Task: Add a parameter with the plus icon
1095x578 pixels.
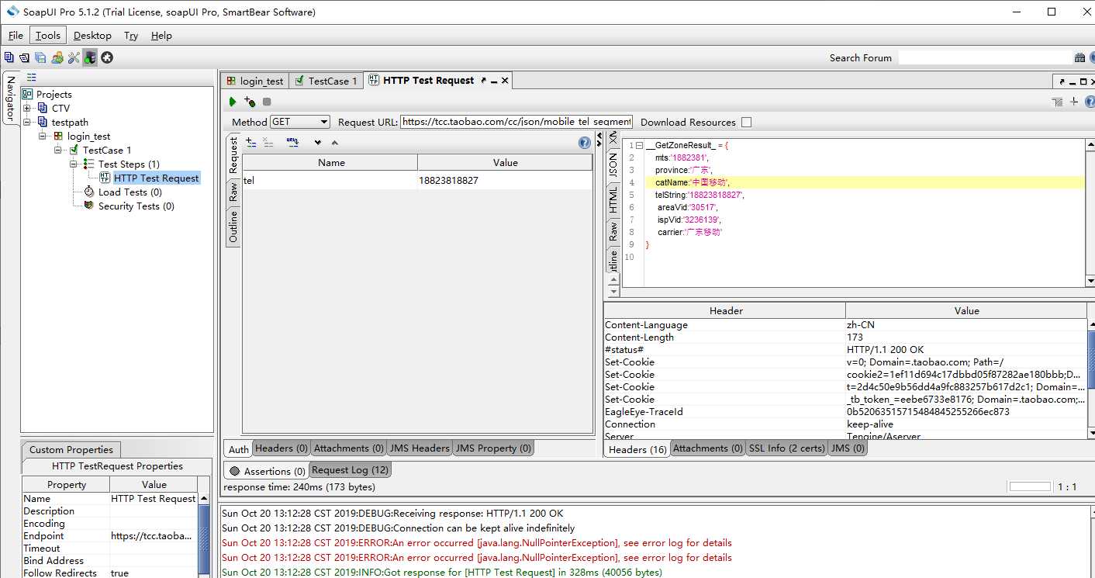Action: [251, 142]
